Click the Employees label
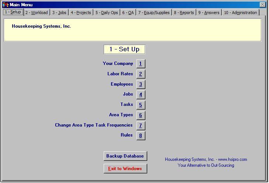The height and width of the screenshot is (183, 269). coord(122,84)
